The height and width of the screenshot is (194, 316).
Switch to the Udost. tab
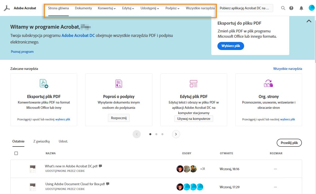point(63,141)
